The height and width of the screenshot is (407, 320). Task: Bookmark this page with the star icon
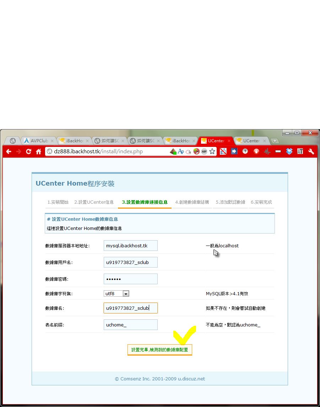(212, 152)
